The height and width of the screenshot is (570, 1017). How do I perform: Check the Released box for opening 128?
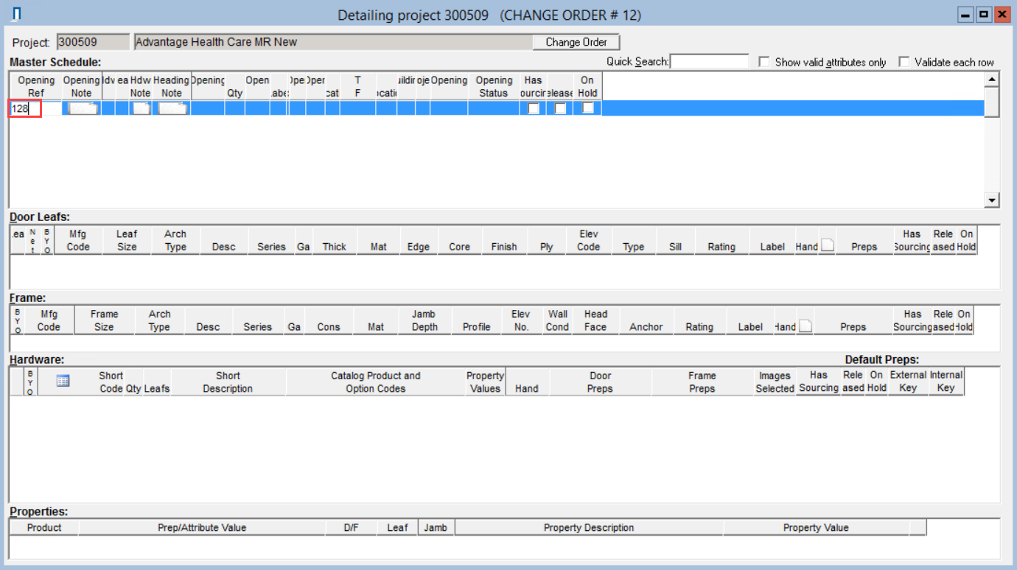pyautogui.click(x=560, y=108)
